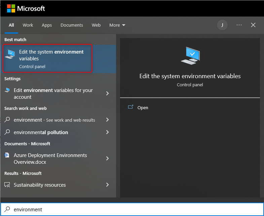The height and width of the screenshot is (216, 264).
Task: Expand arrow for Azure Deployment Environments Overview
Action: (x=107, y=158)
